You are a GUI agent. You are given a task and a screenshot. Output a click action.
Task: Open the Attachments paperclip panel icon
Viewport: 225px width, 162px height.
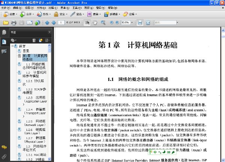point(4,157)
